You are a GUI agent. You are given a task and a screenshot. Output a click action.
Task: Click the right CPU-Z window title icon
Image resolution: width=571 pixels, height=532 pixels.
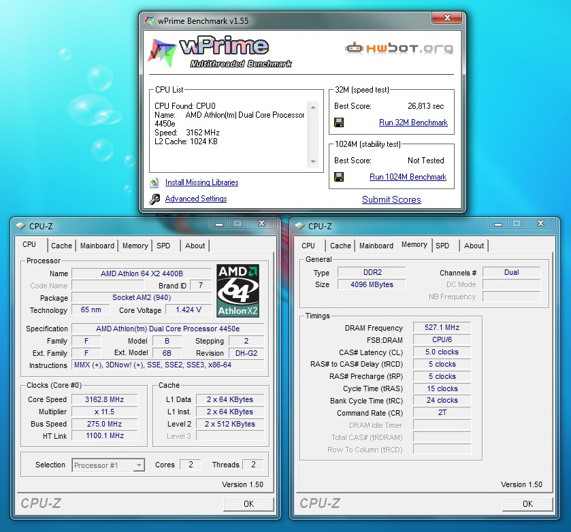pyautogui.click(x=299, y=226)
